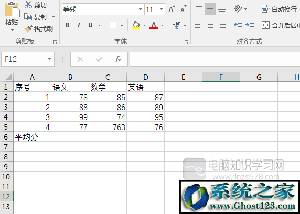Screen dimensions: 300x214
Task: Toggle Italic formatting
Action: coord(79,25)
